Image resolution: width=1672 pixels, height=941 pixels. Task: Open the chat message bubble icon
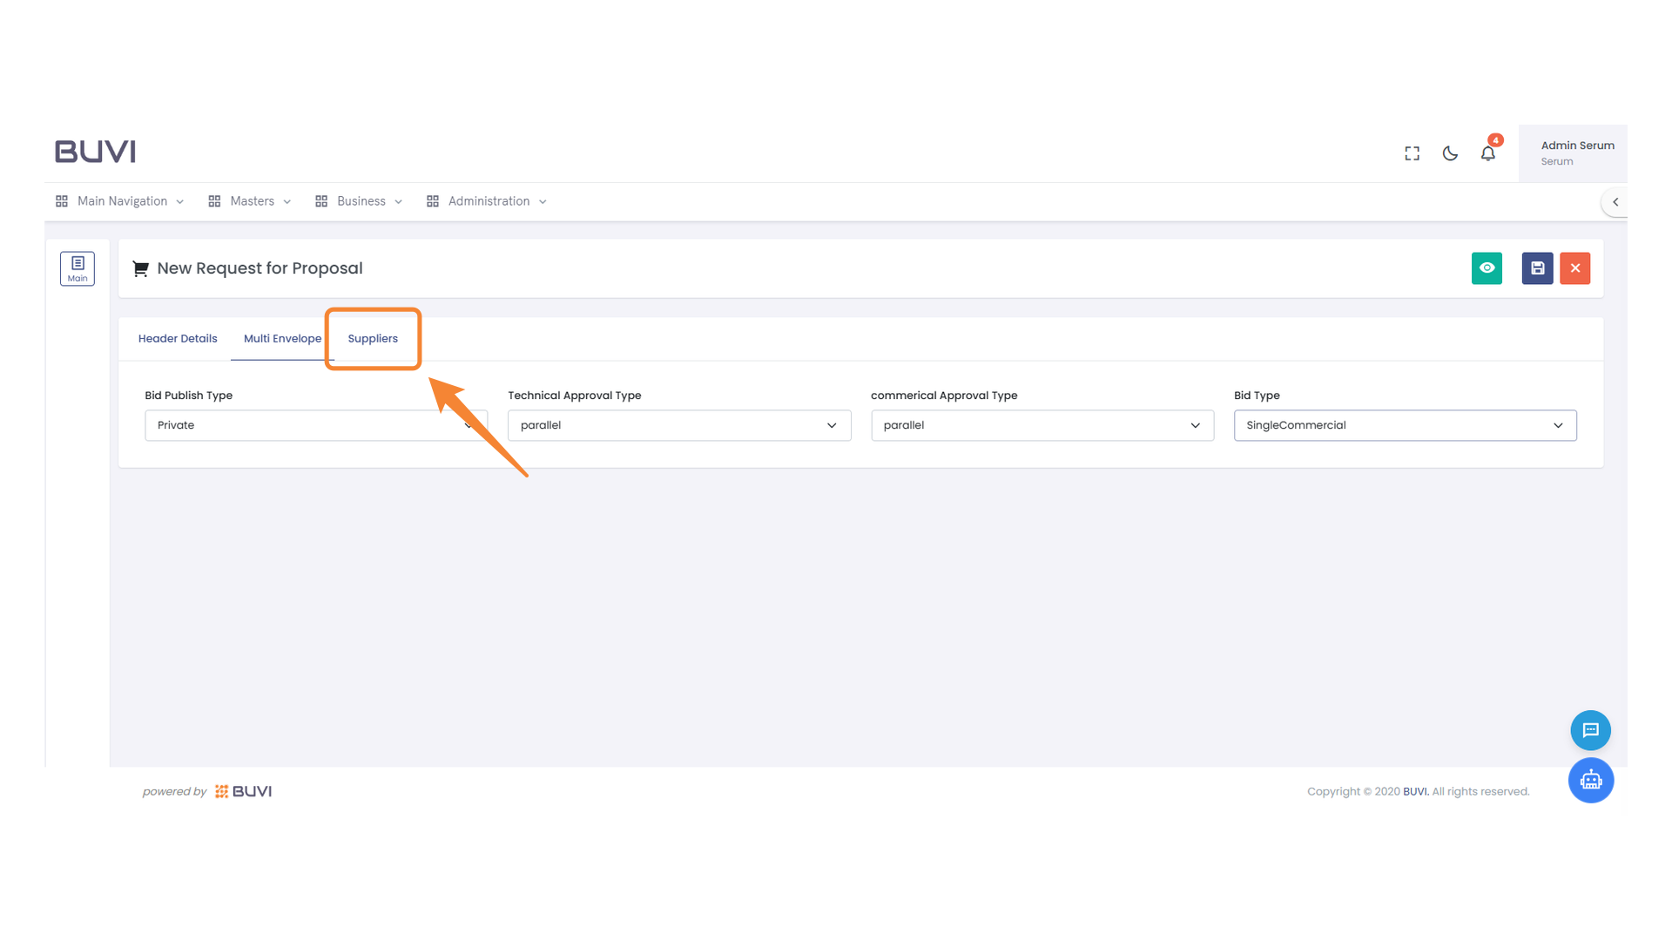[1590, 730]
